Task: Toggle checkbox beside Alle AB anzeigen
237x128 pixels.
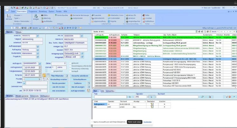Action: (x=89, y=87)
